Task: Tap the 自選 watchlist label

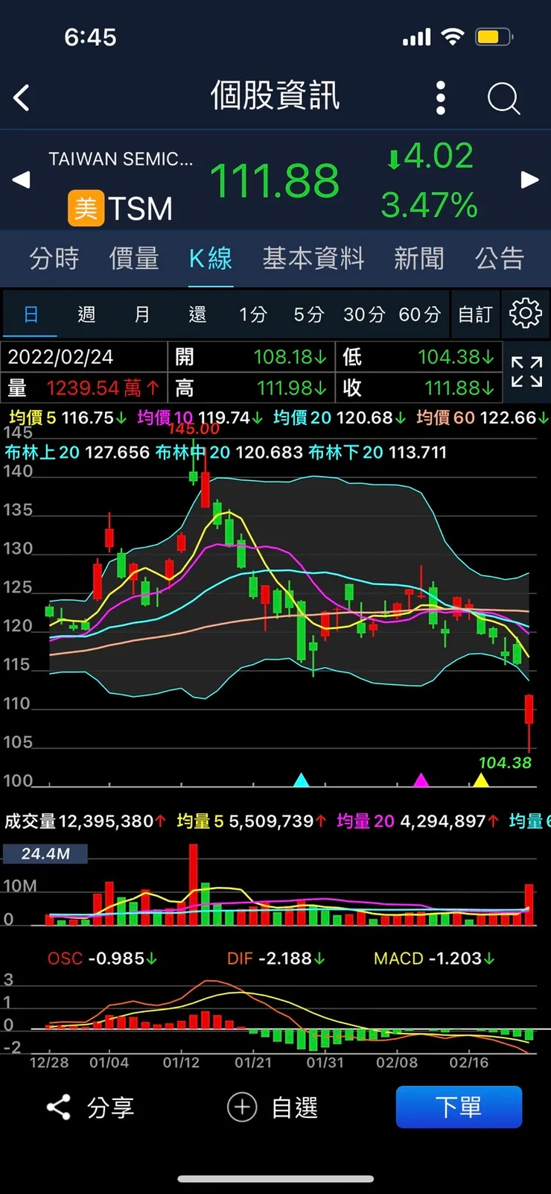Action: [295, 1108]
